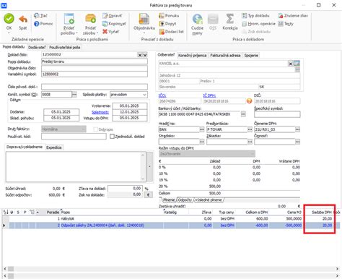Open the Predkontácia lookup button
342x279 pixels.
pyautogui.click(x=250, y=129)
